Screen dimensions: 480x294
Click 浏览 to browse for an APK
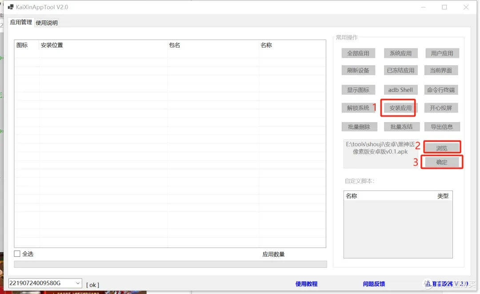click(442, 148)
